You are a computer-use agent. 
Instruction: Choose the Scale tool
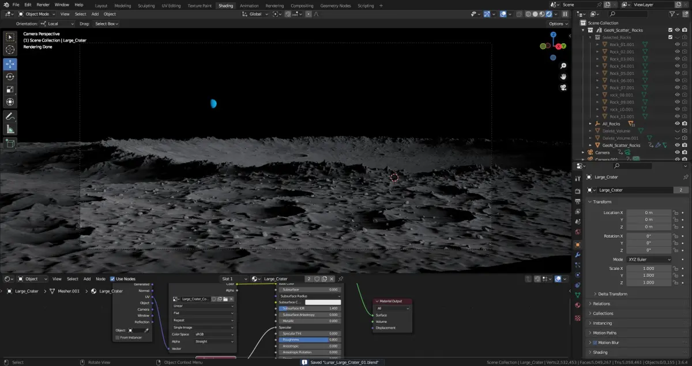click(x=10, y=89)
